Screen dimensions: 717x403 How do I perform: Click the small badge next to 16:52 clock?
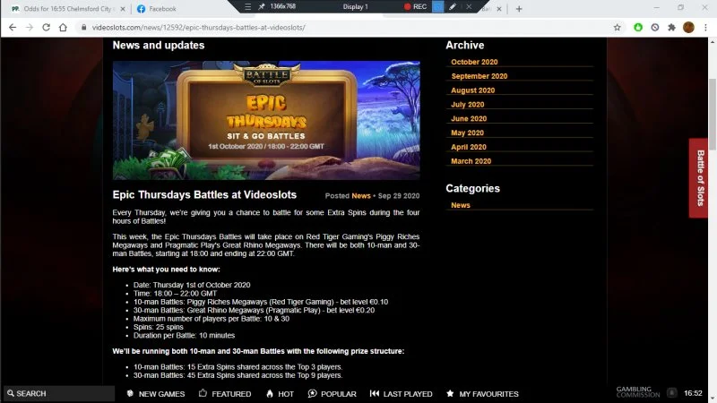coord(671,393)
